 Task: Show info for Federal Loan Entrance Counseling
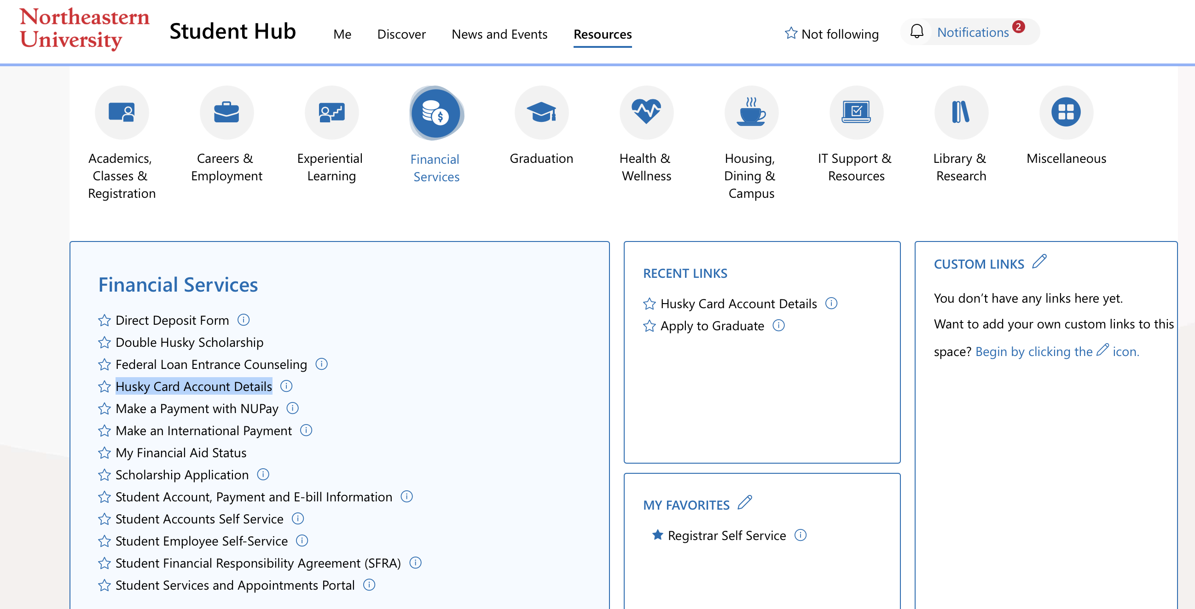pyautogui.click(x=321, y=364)
